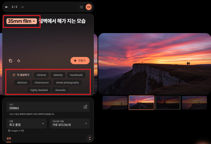The width and height of the screenshot is (211, 144).
Task: Select the chiaroscuro style chip
Action: (x=41, y=82)
